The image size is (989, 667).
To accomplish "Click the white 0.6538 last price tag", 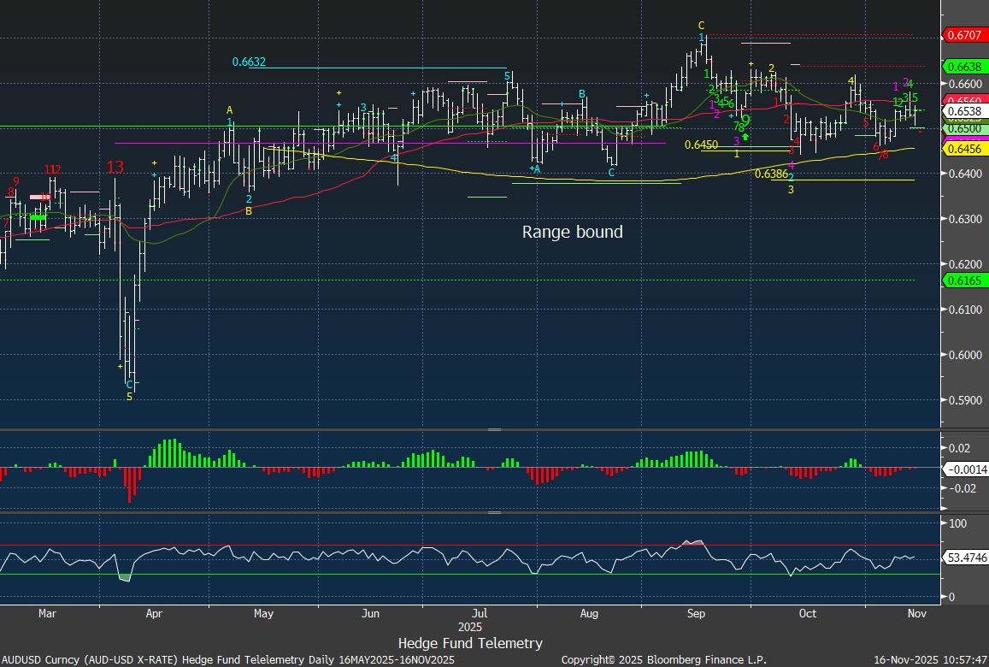I will pyautogui.click(x=964, y=111).
